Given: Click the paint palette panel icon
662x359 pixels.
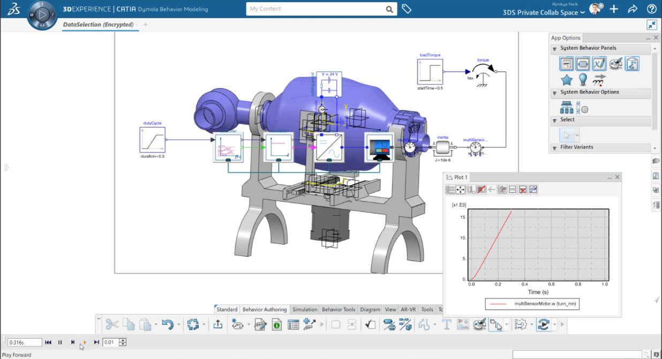Looking at the screenshot, I should [615, 64].
